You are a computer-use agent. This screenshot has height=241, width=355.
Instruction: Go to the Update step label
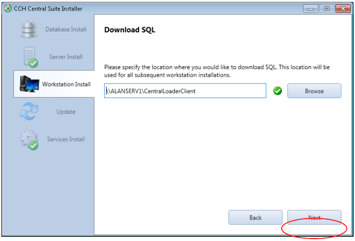66,112
